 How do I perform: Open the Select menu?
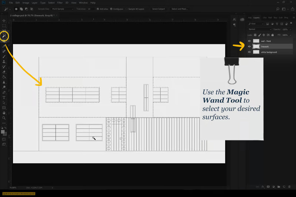[51, 3]
